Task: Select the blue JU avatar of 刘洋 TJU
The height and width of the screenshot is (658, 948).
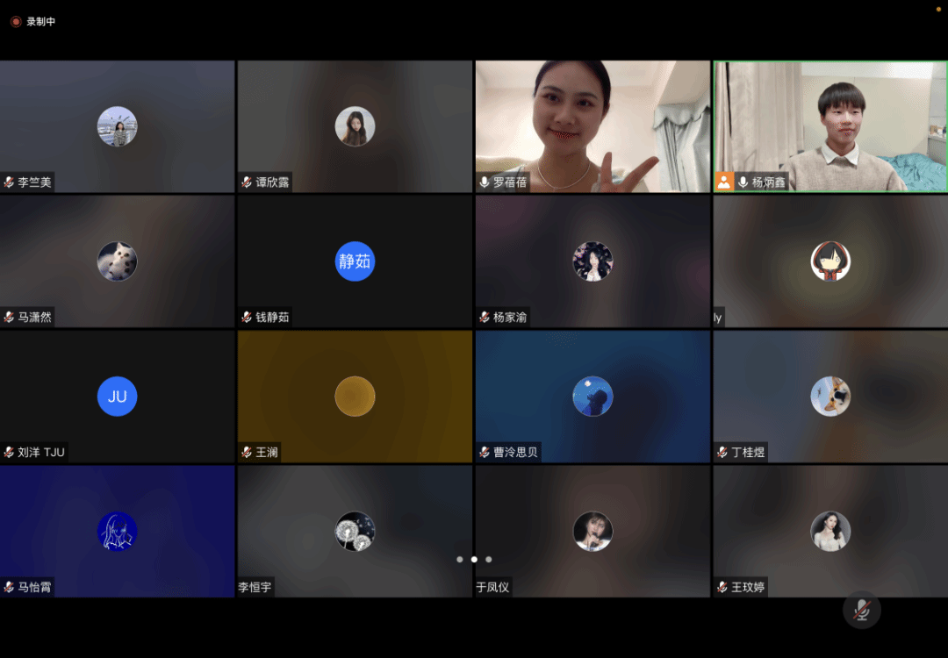Action: tap(117, 397)
